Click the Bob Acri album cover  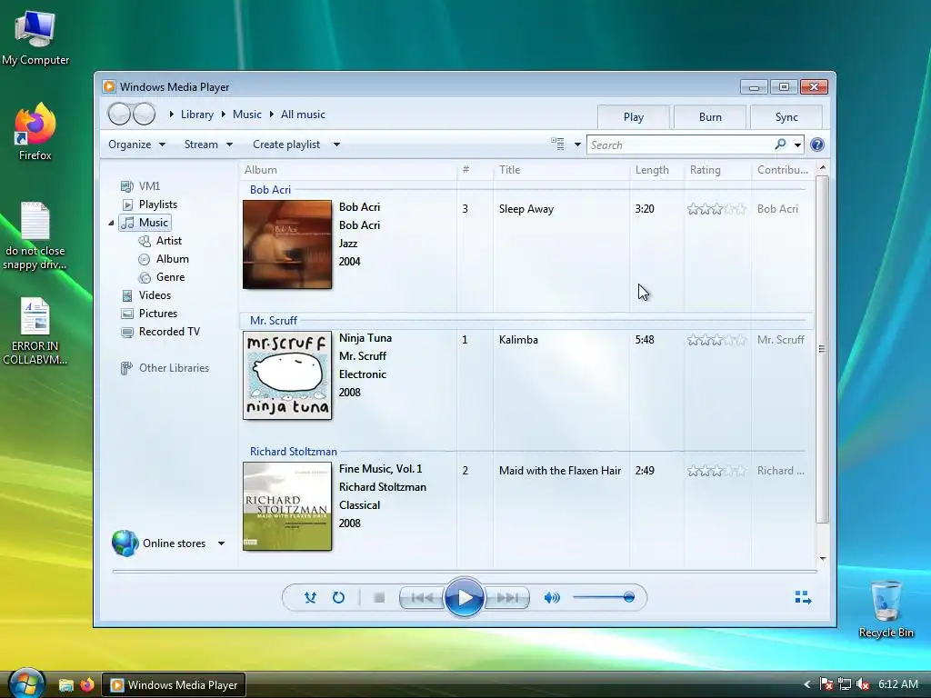(x=287, y=244)
